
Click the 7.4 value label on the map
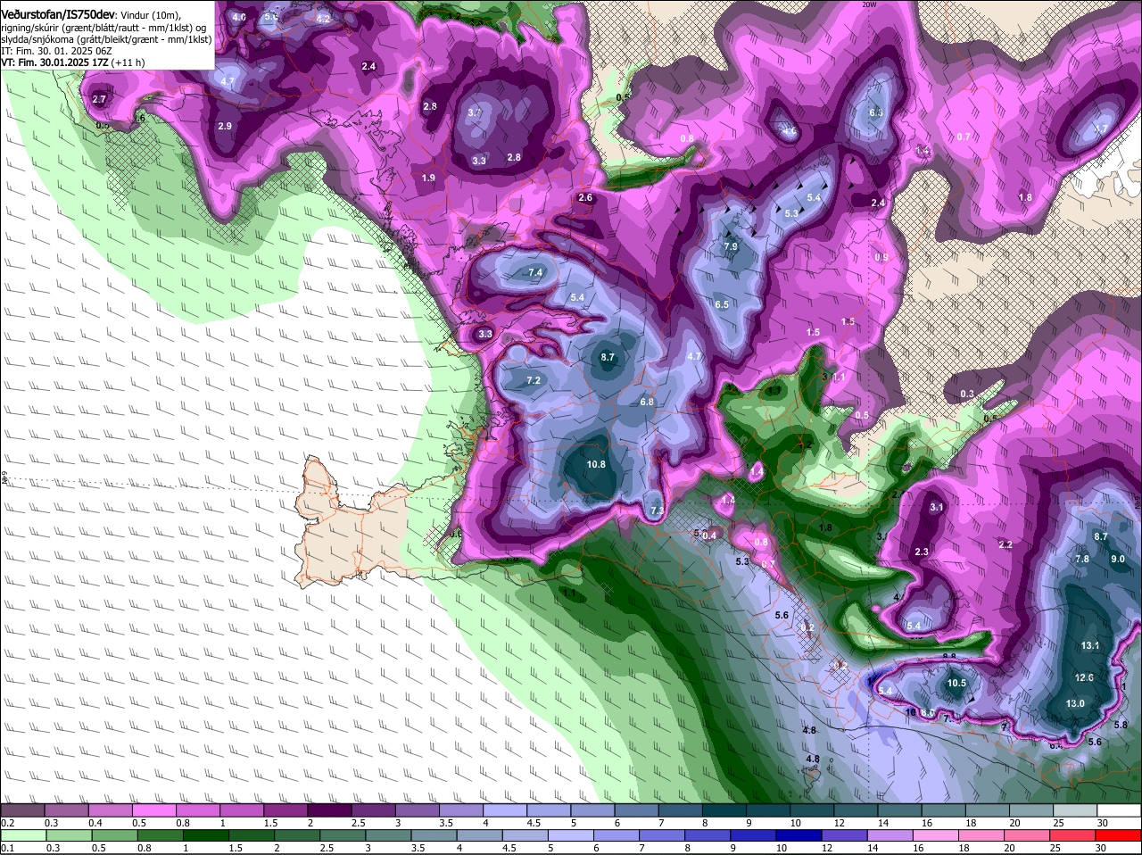[535, 272]
